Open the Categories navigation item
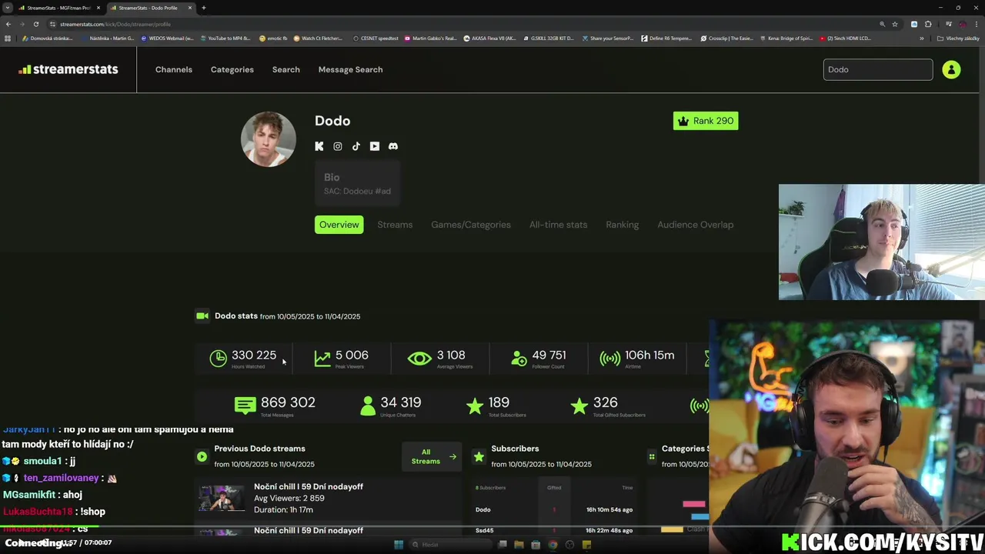 [232, 69]
